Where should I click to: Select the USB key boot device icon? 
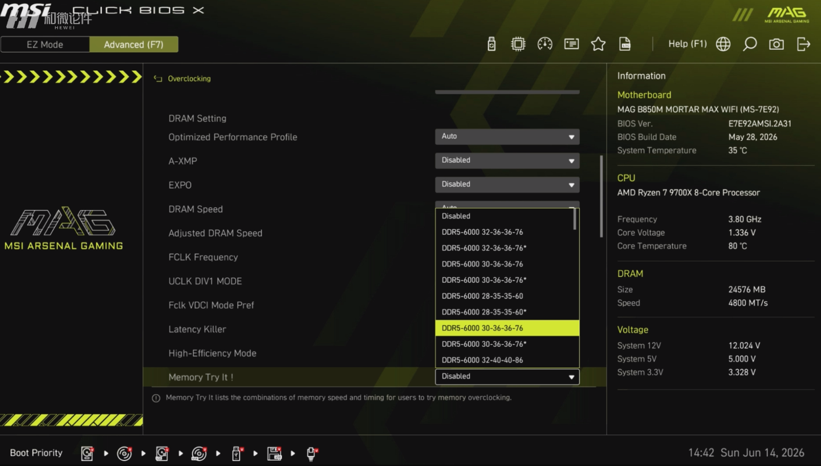[237, 453]
